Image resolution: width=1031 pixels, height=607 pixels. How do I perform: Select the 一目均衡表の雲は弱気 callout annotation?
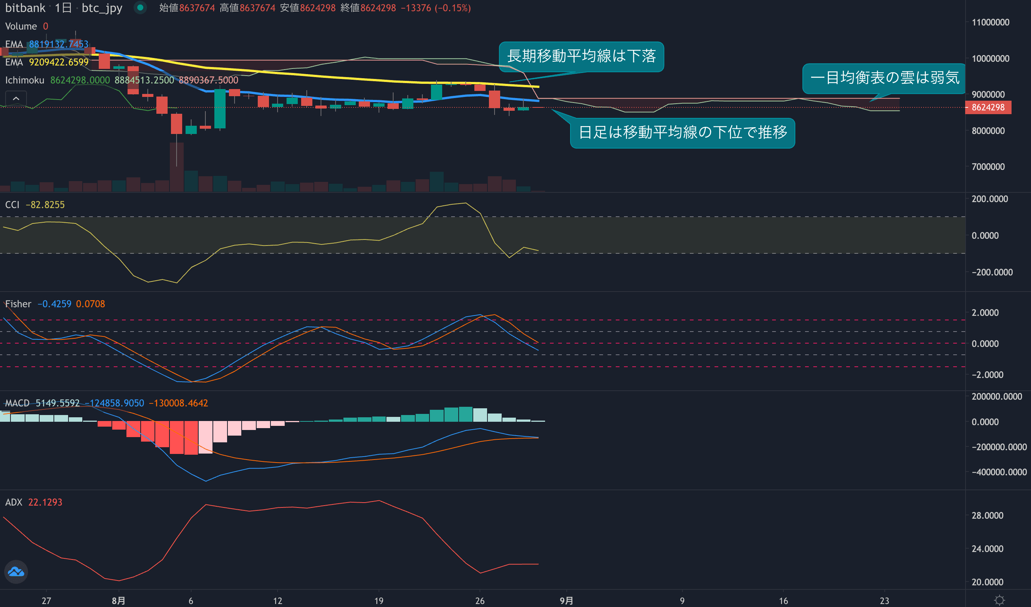[884, 78]
